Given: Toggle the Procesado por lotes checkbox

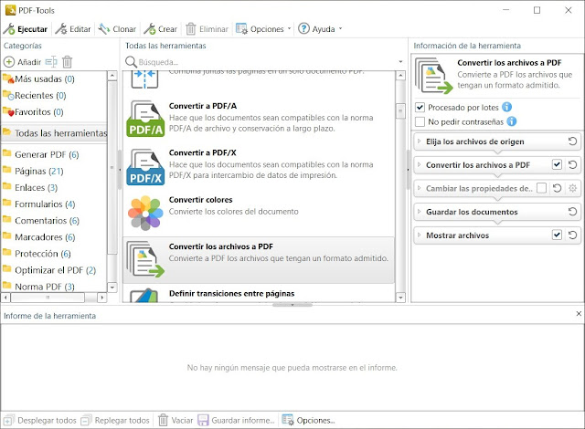Looking at the screenshot, I should click(420, 108).
